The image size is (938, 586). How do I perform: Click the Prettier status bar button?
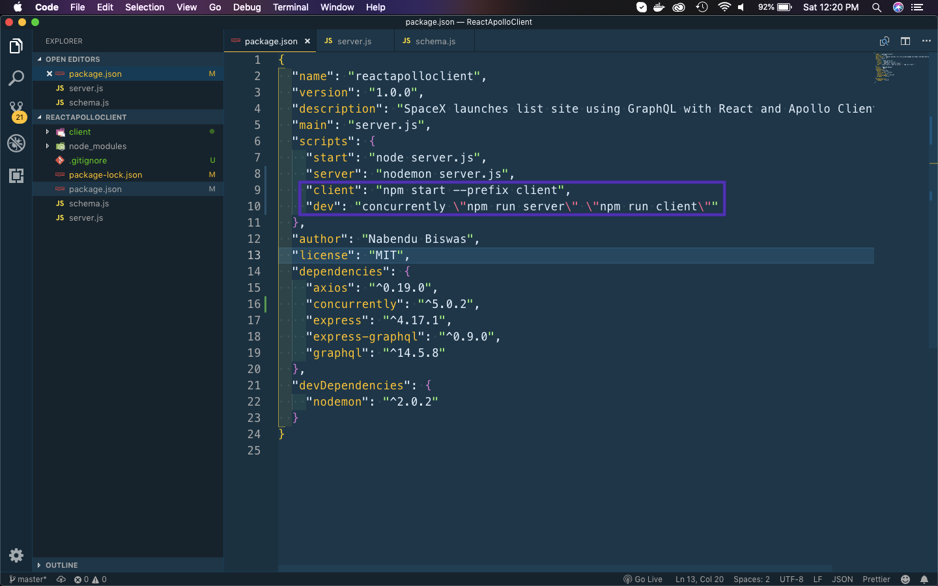click(876, 579)
